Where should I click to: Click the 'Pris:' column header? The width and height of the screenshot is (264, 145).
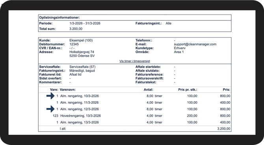click(227, 89)
